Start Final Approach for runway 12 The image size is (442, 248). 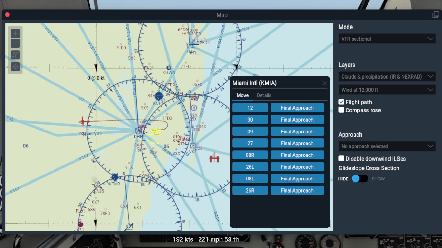coord(297,108)
